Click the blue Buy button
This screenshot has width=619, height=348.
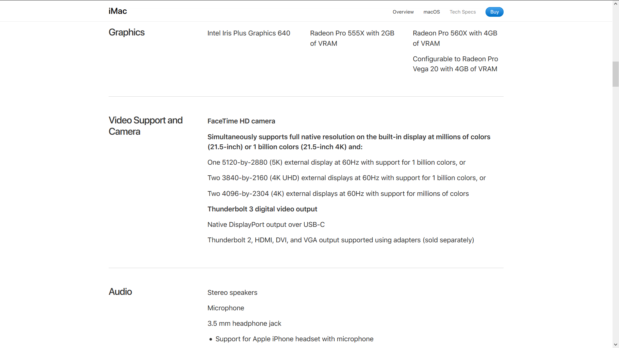(494, 12)
